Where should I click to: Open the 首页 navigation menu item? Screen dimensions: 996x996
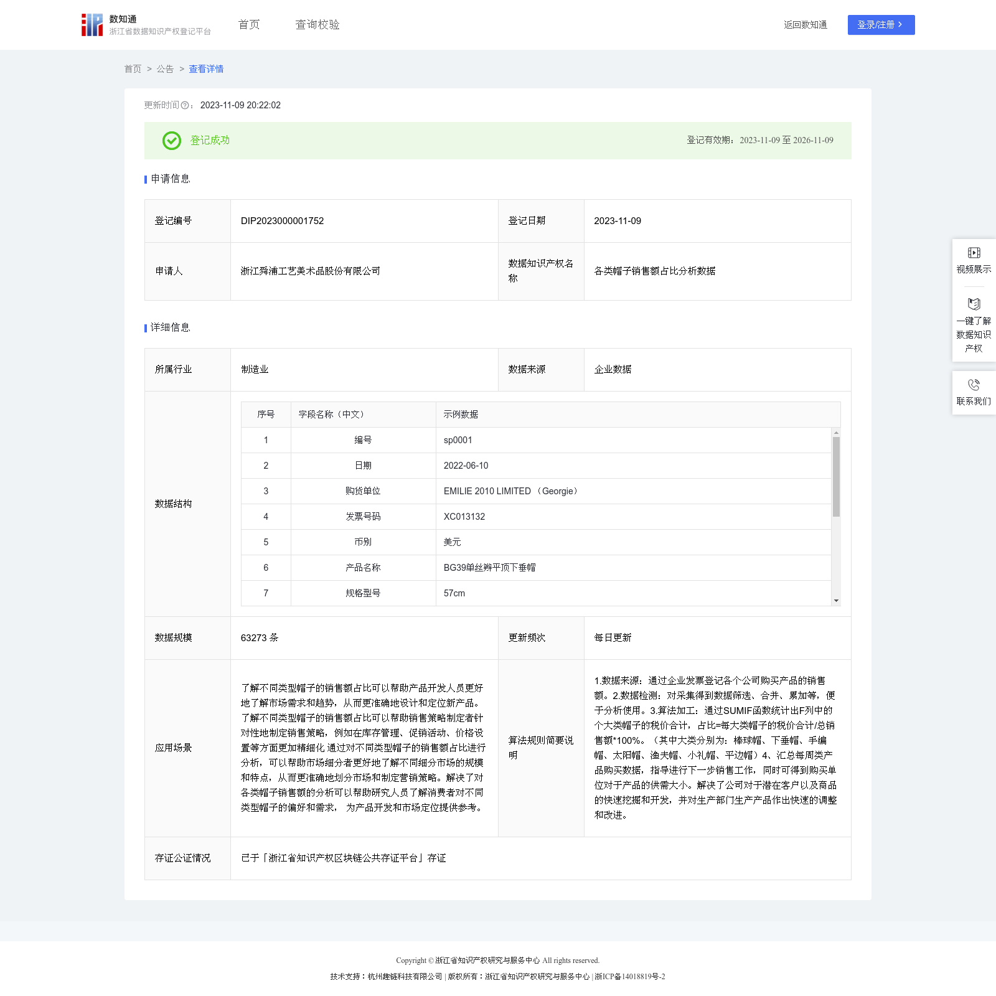pos(249,25)
